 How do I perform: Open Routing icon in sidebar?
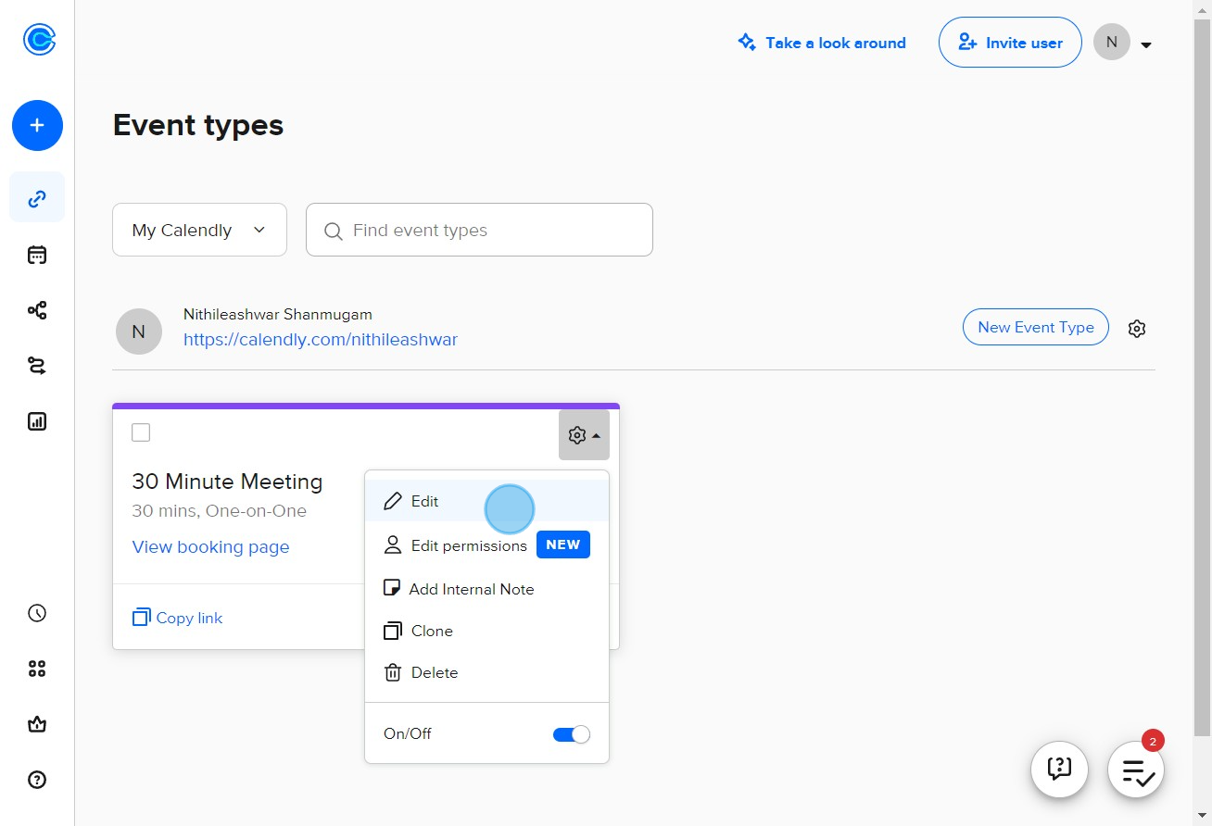(37, 366)
